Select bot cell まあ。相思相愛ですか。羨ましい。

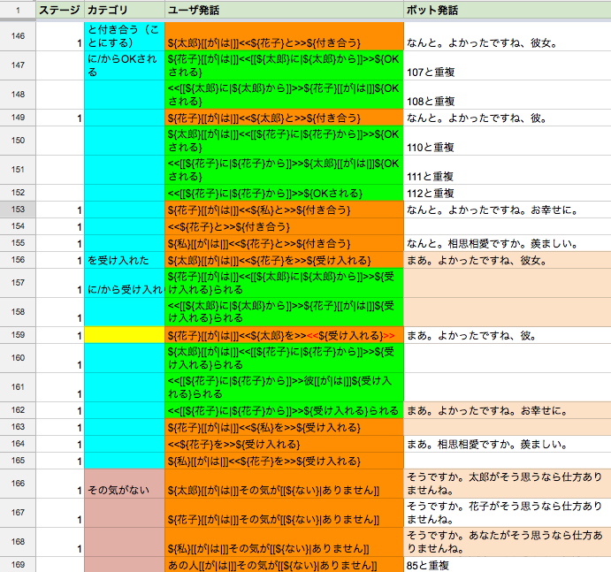coord(508,444)
